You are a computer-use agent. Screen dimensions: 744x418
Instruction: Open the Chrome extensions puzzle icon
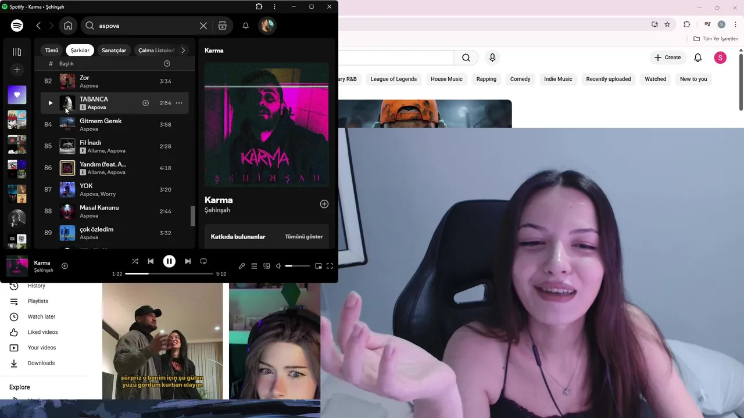(686, 24)
